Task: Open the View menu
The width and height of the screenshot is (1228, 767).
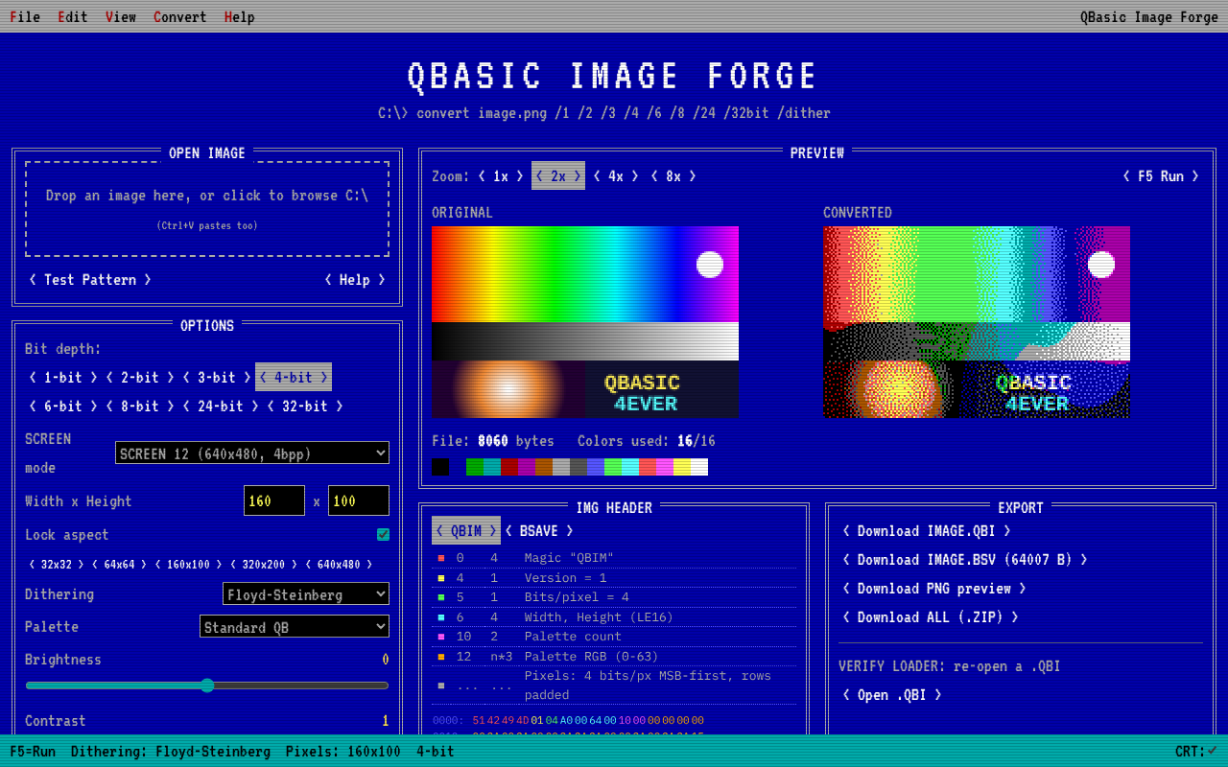Action: 121,17
